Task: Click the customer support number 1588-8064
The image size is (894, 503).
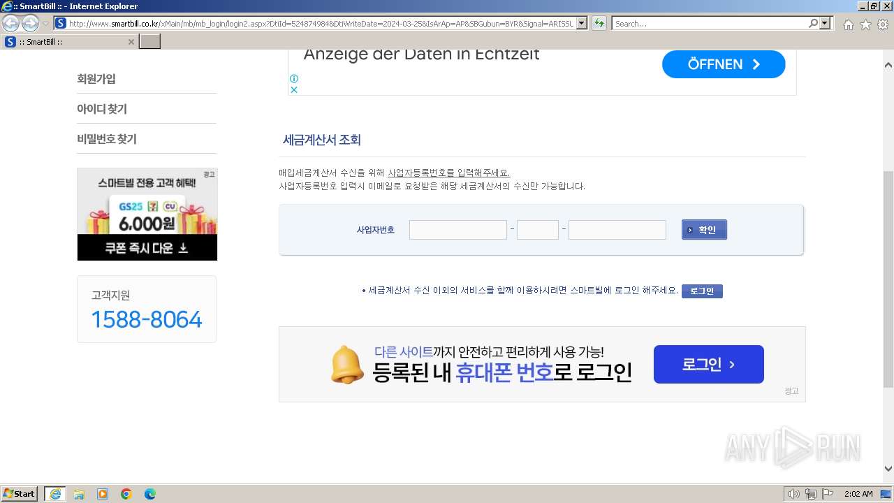Action: tap(147, 320)
